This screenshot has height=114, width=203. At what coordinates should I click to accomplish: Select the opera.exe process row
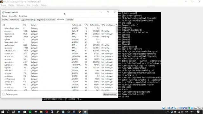[x=58, y=48]
